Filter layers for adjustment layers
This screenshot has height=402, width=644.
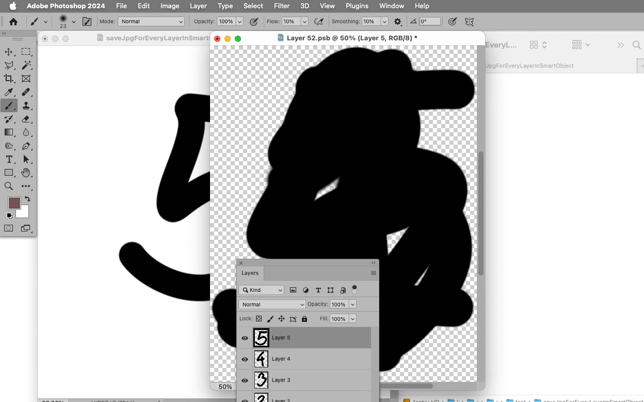point(305,290)
